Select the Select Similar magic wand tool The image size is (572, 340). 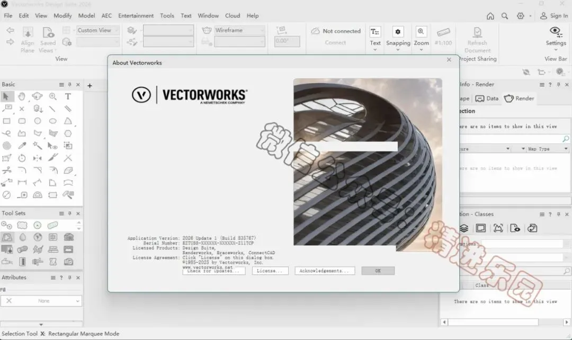37,146
